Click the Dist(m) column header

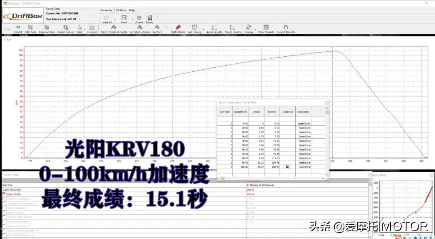(x=272, y=112)
